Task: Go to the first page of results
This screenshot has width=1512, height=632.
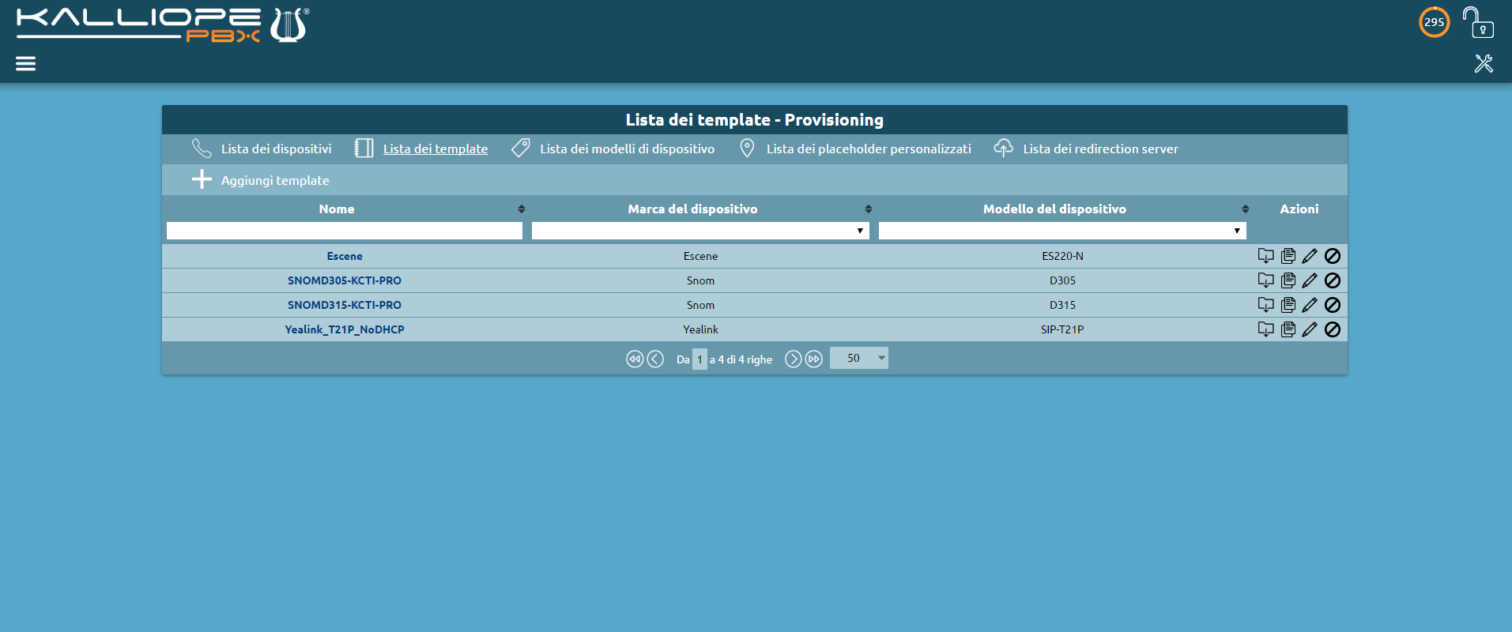Action: pyautogui.click(x=635, y=359)
